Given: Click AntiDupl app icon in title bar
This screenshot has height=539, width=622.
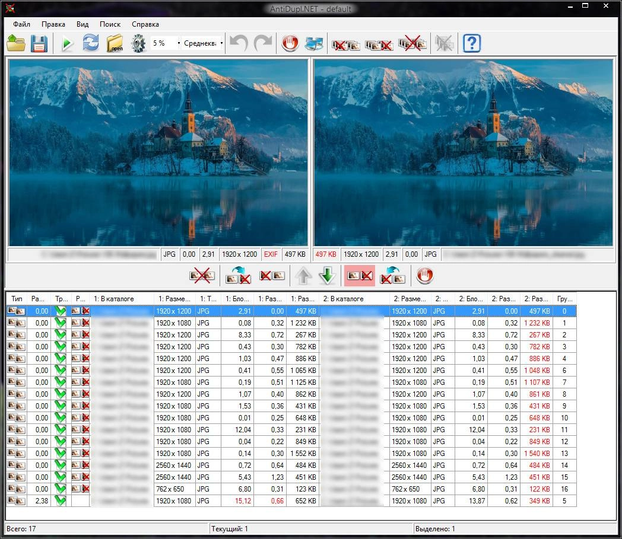Looking at the screenshot, I should (x=10, y=7).
